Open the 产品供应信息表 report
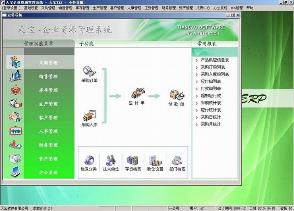Viewport: 294px width, 211px height. [x=214, y=60]
